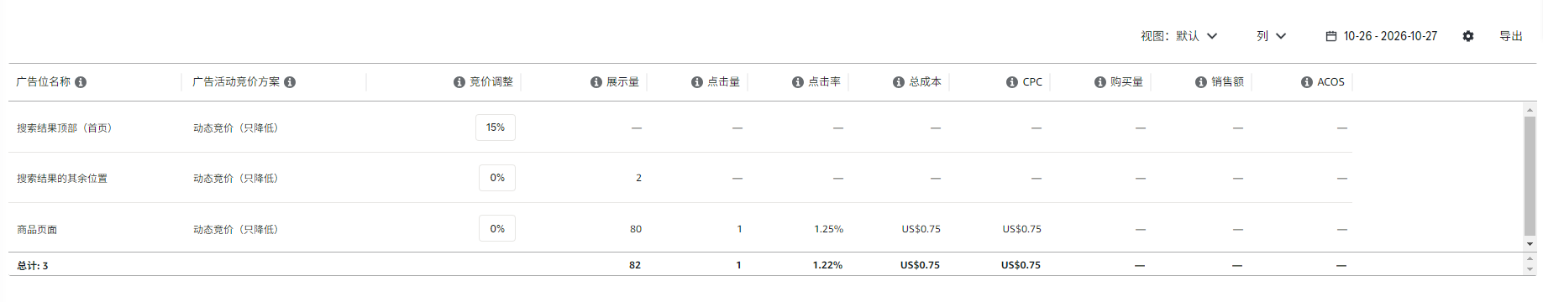Sort by CPC column header
The width and height of the screenshot is (1543, 302).
point(1032,82)
